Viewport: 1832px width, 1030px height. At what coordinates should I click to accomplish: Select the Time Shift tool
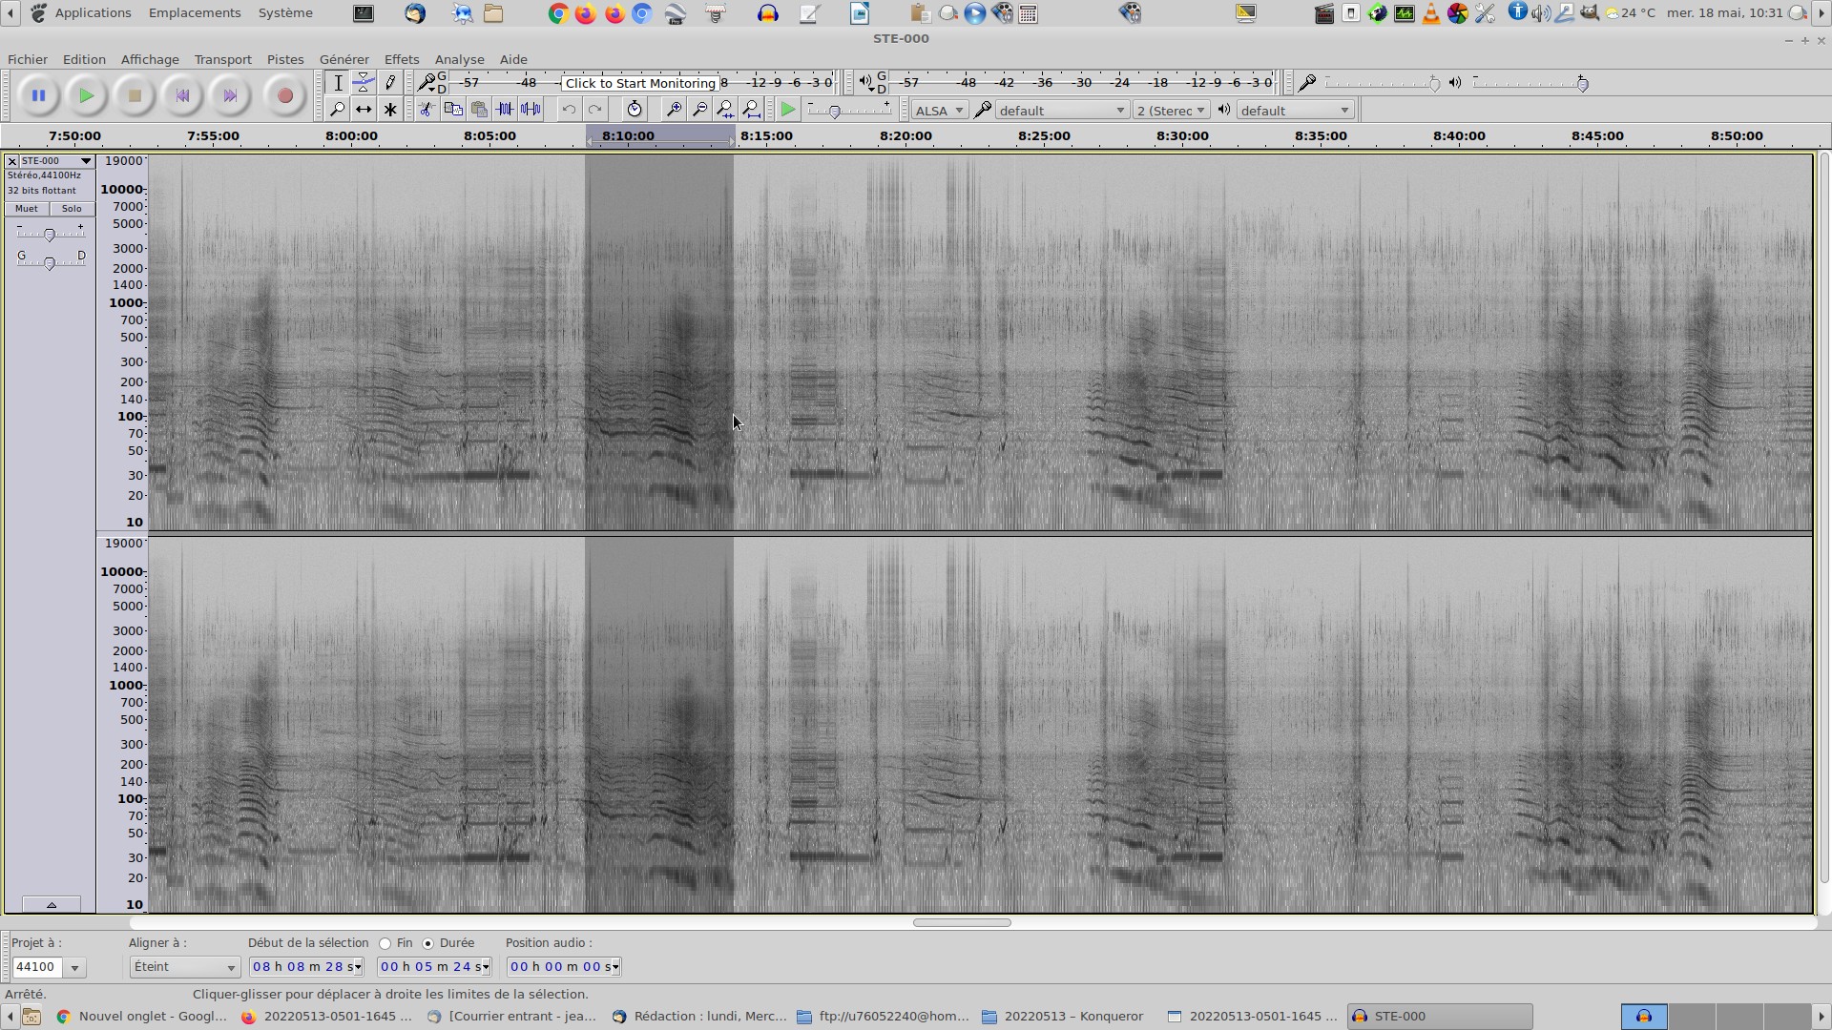coord(364,110)
